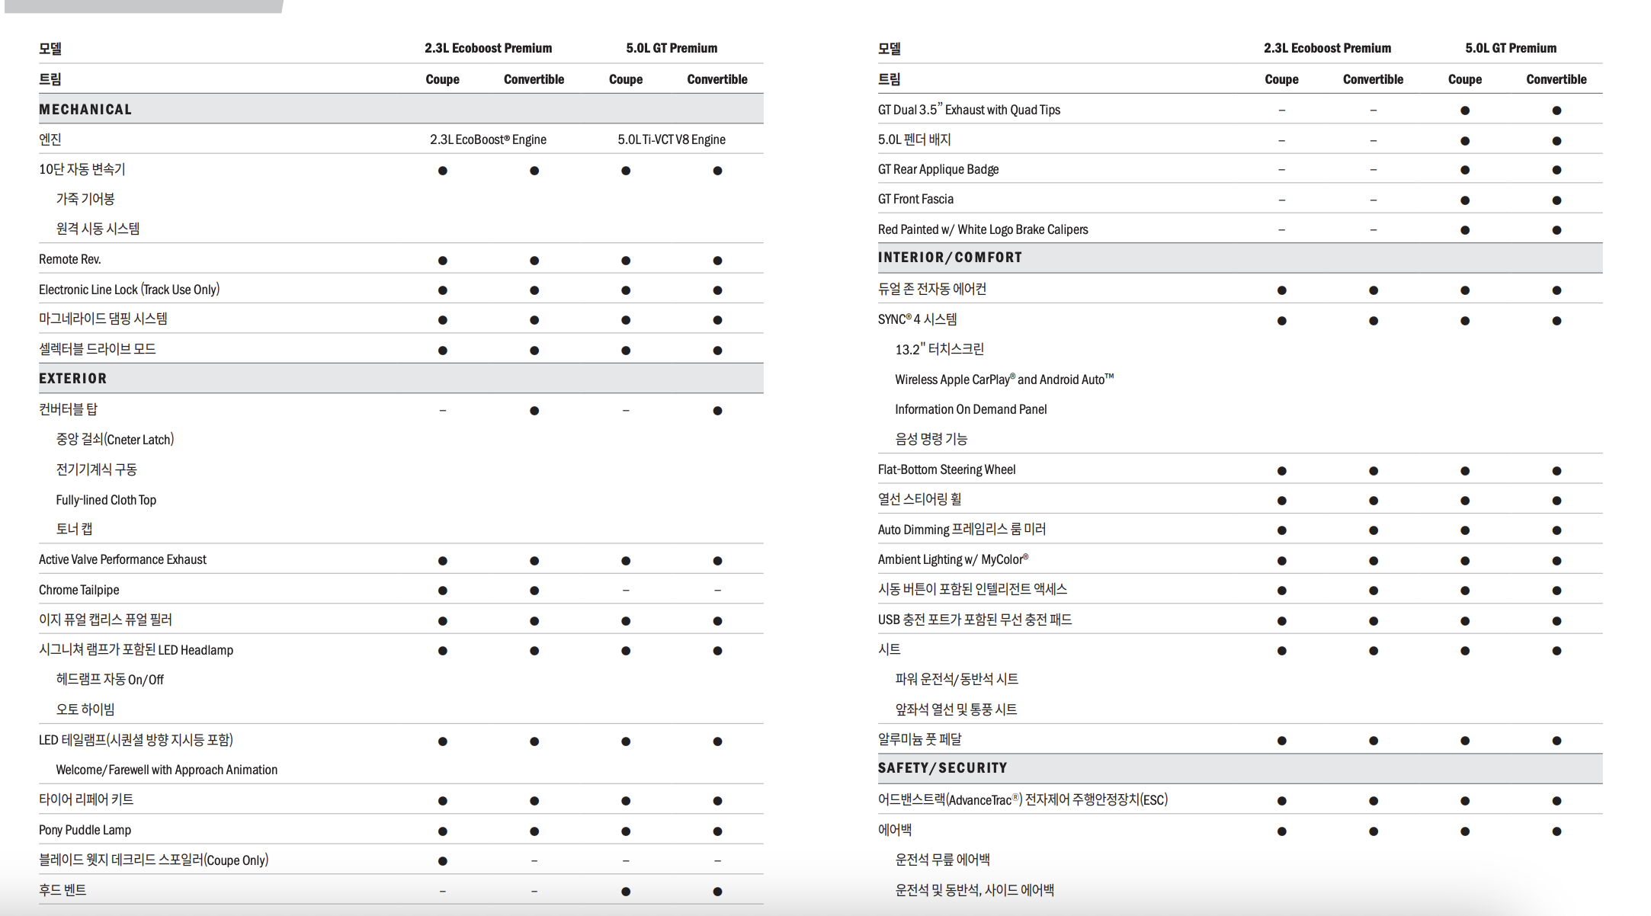Click 'Electronic Line Lock (Track Use Only)'

click(130, 290)
